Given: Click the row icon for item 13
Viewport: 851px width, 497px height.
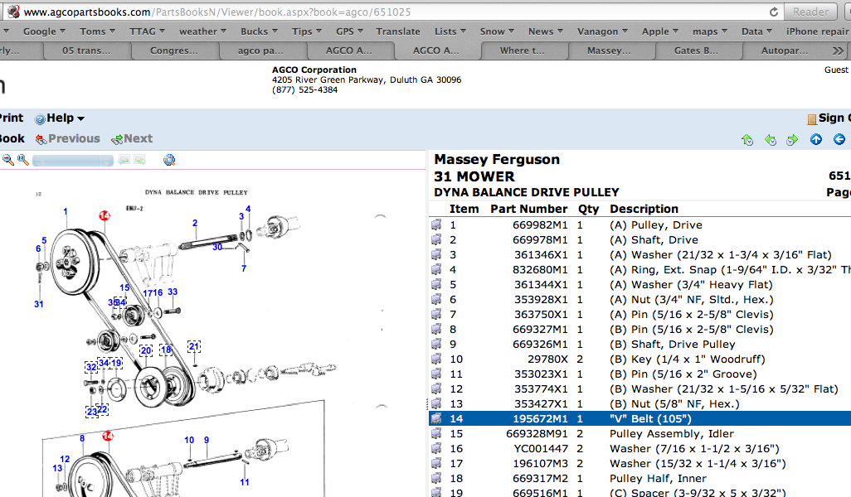Looking at the screenshot, I should (436, 403).
